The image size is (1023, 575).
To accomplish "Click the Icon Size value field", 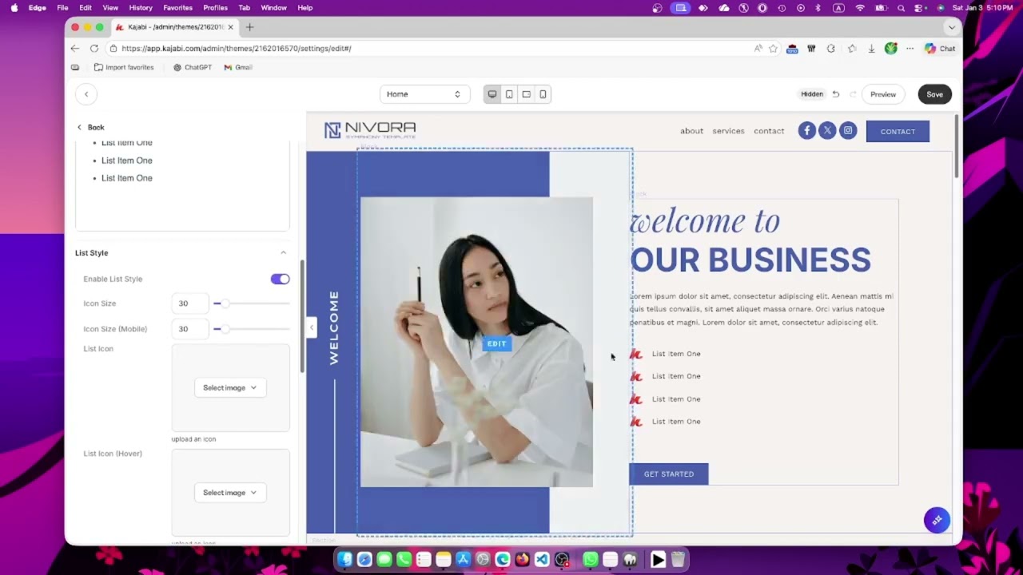I will [x=190, y=303].
